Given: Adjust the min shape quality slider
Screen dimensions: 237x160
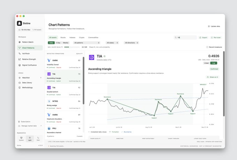Looking at the screenshot, I should (x=72, y=47).
